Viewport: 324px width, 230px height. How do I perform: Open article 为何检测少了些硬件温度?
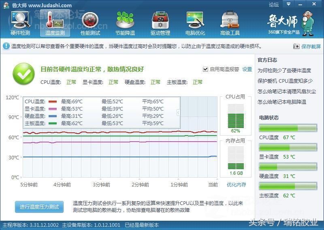(284, 71)
